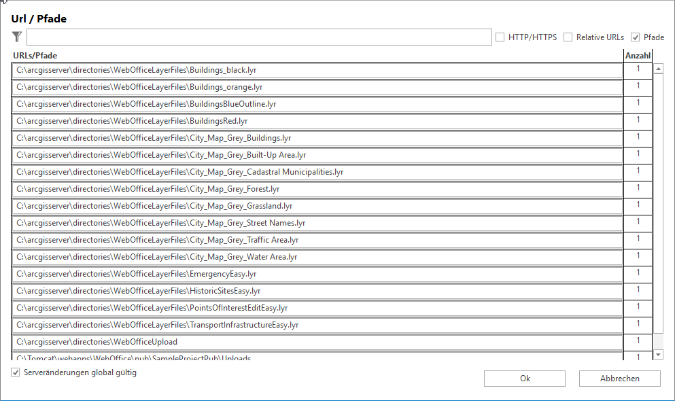This screenshot has width=675, height=401.
Task: Toggle Serveränderungen global gültig checkbox
Action: click(16, 373)
